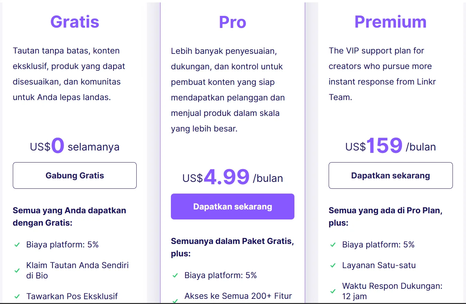Click checkmark beside Akses ke Semua 200+ Fitur
This screenshot has height=304, width=466.
point(175,301)
